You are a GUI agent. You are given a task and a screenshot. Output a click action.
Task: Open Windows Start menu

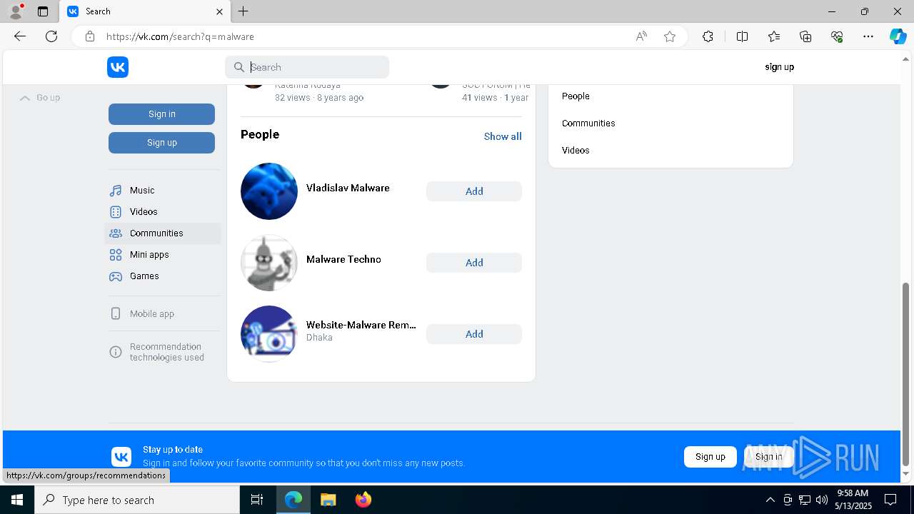(x=17, y=500)
